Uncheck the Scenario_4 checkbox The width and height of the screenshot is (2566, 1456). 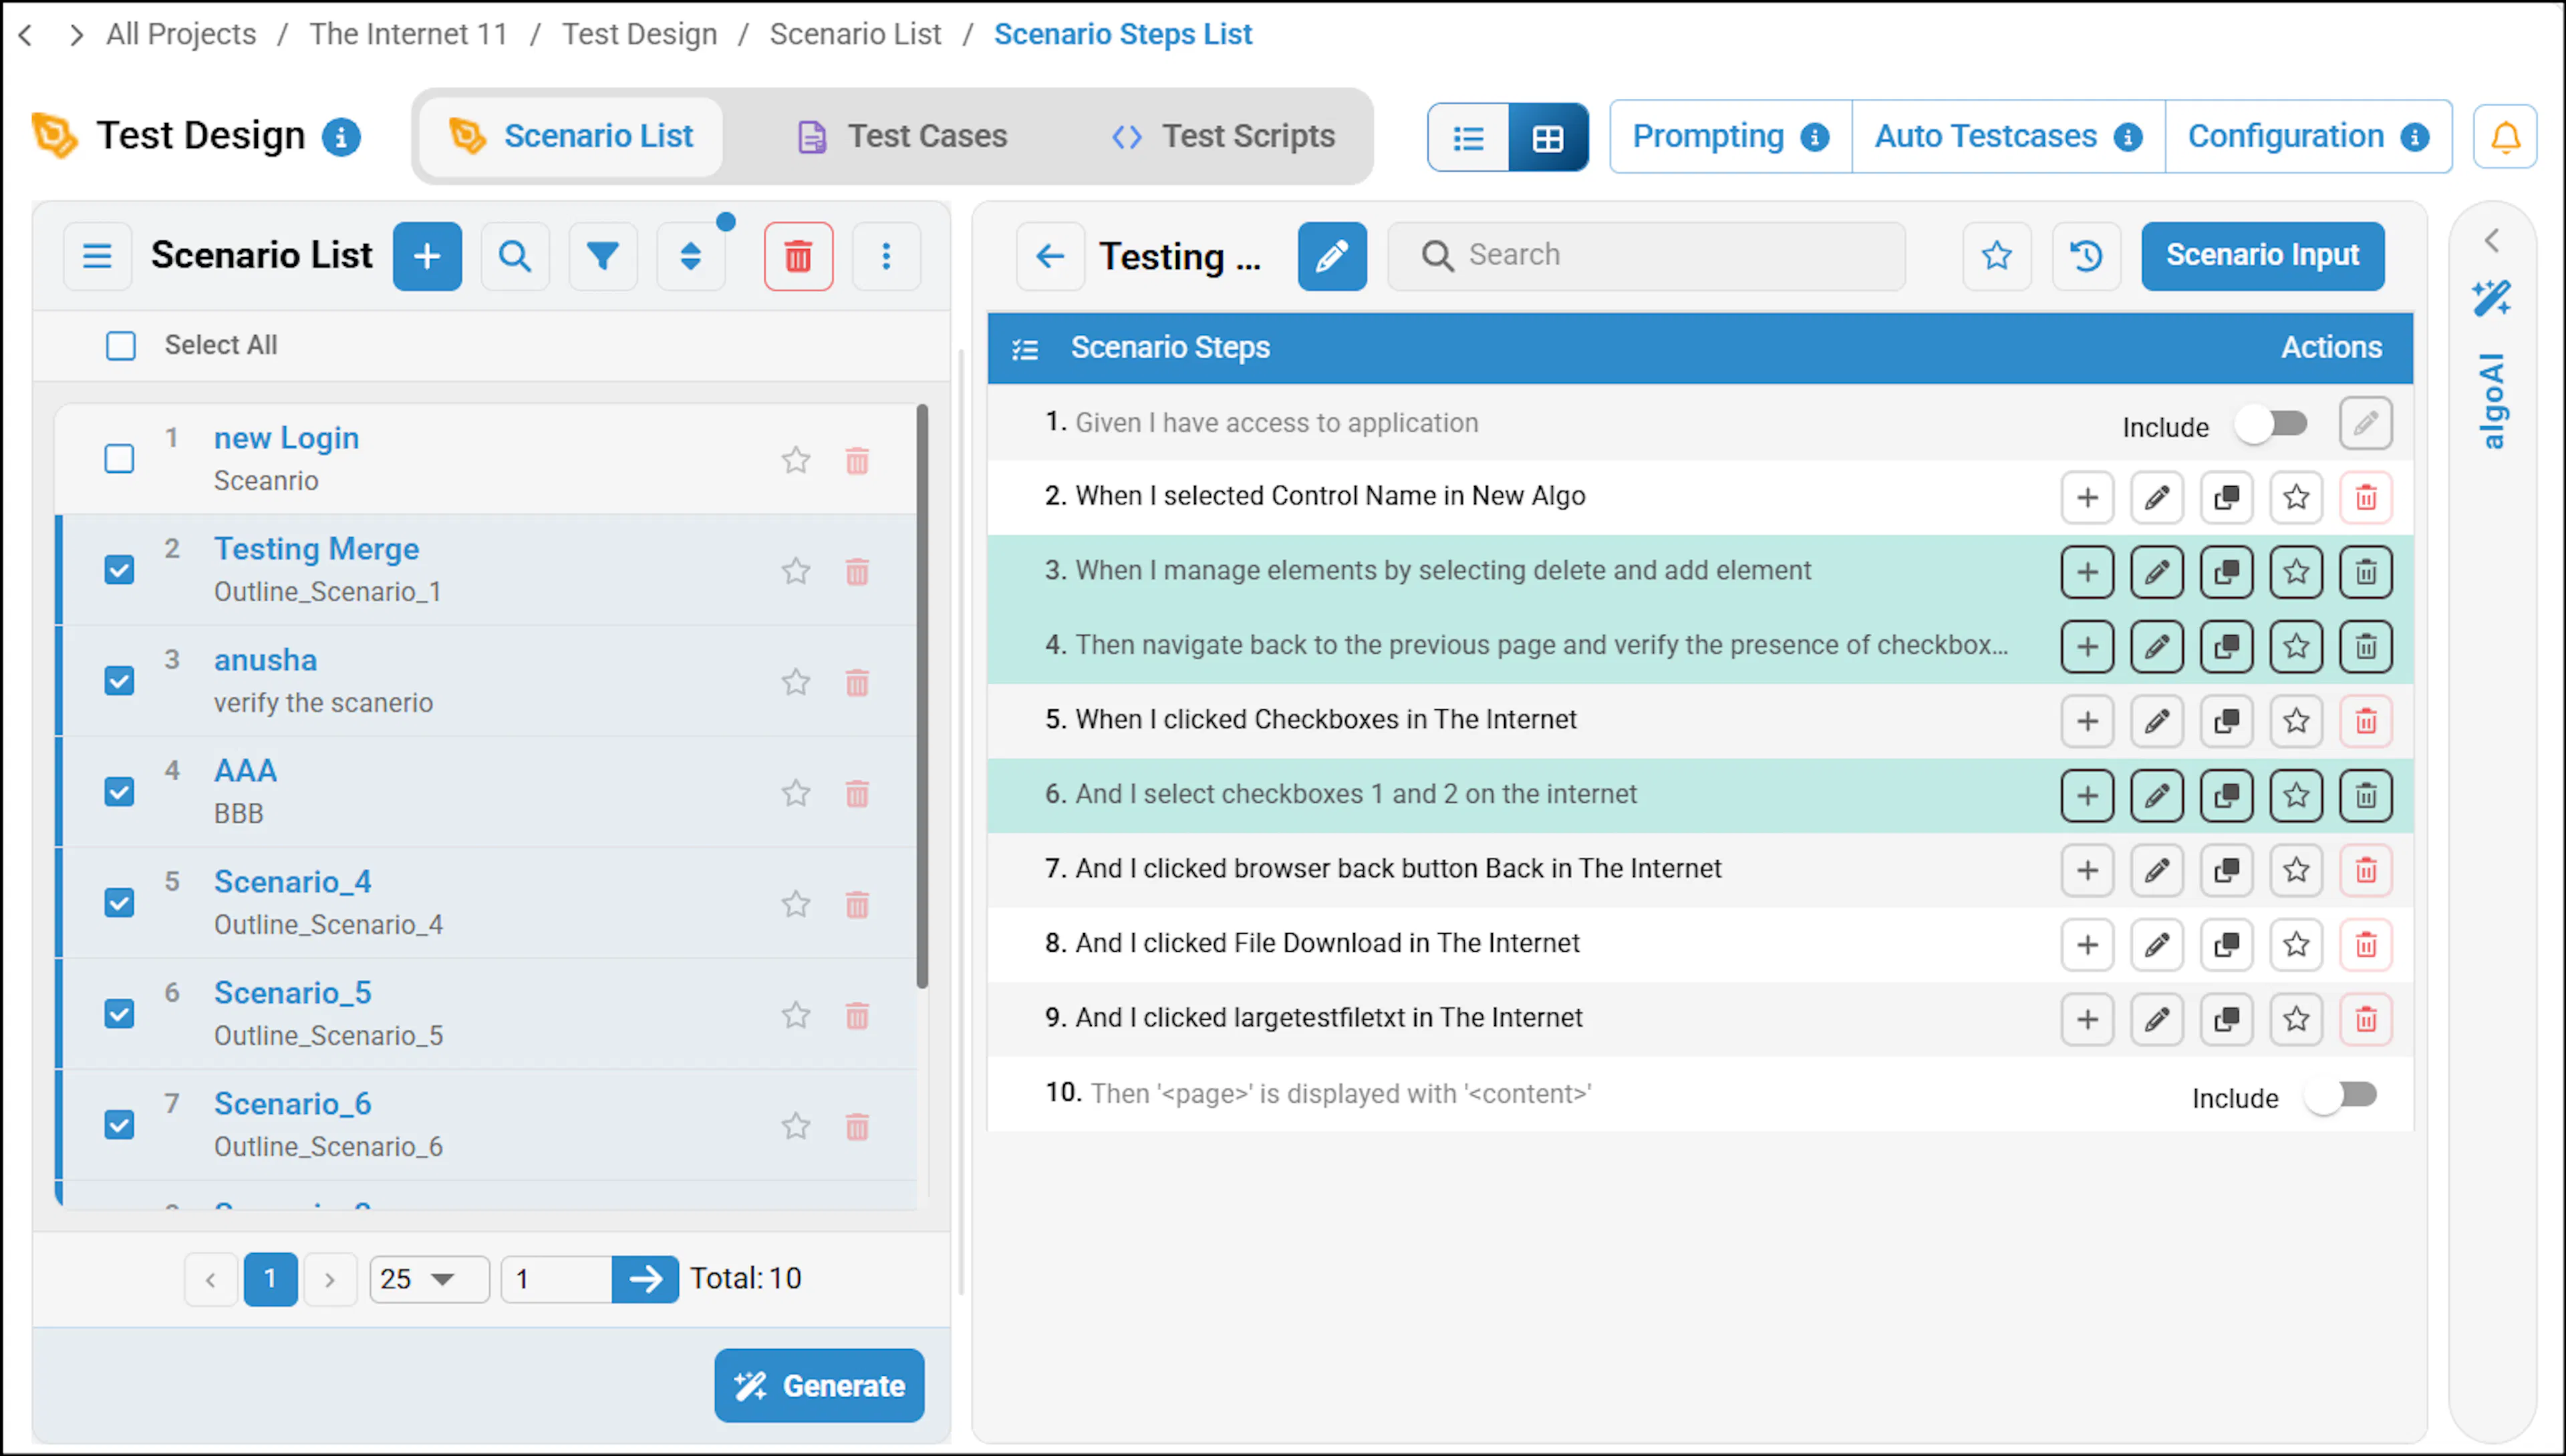click(x=119, y=903)
